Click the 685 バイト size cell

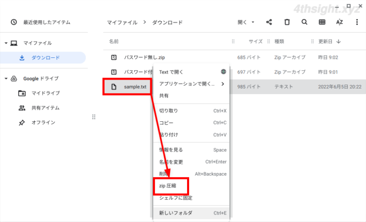[249, 57]
